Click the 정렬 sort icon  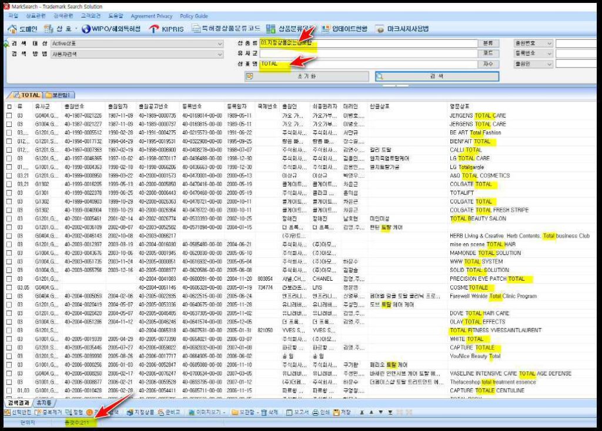[69, 412]
